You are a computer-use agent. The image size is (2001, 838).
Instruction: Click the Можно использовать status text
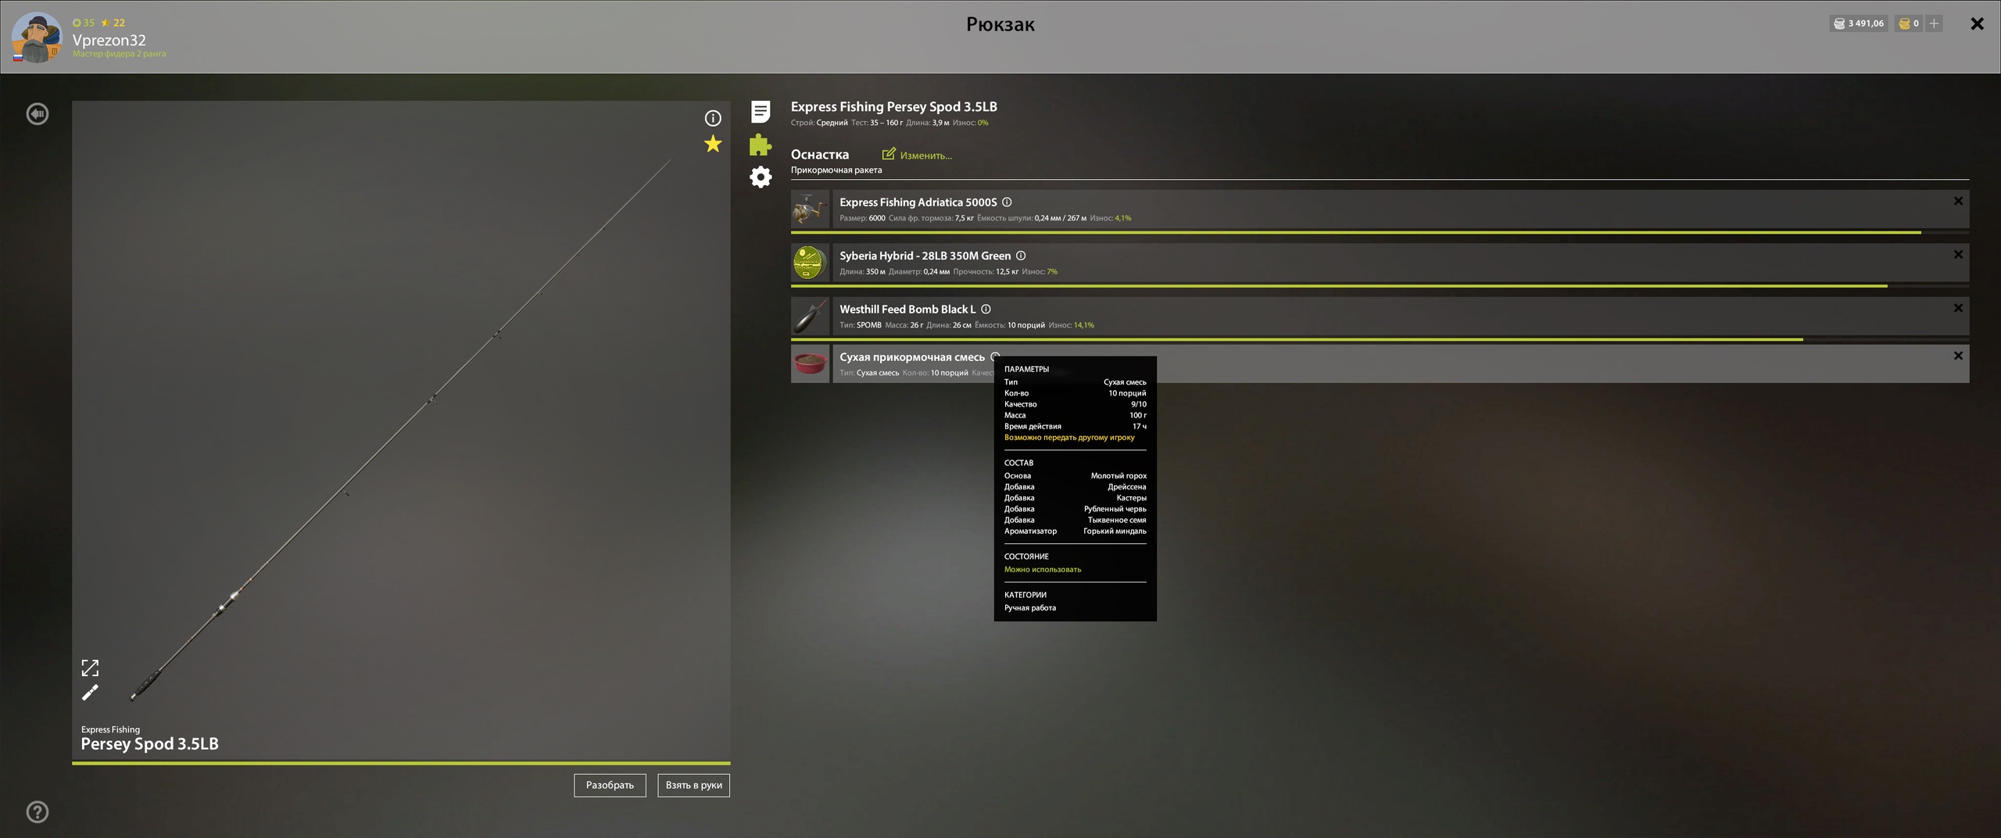1043,570
